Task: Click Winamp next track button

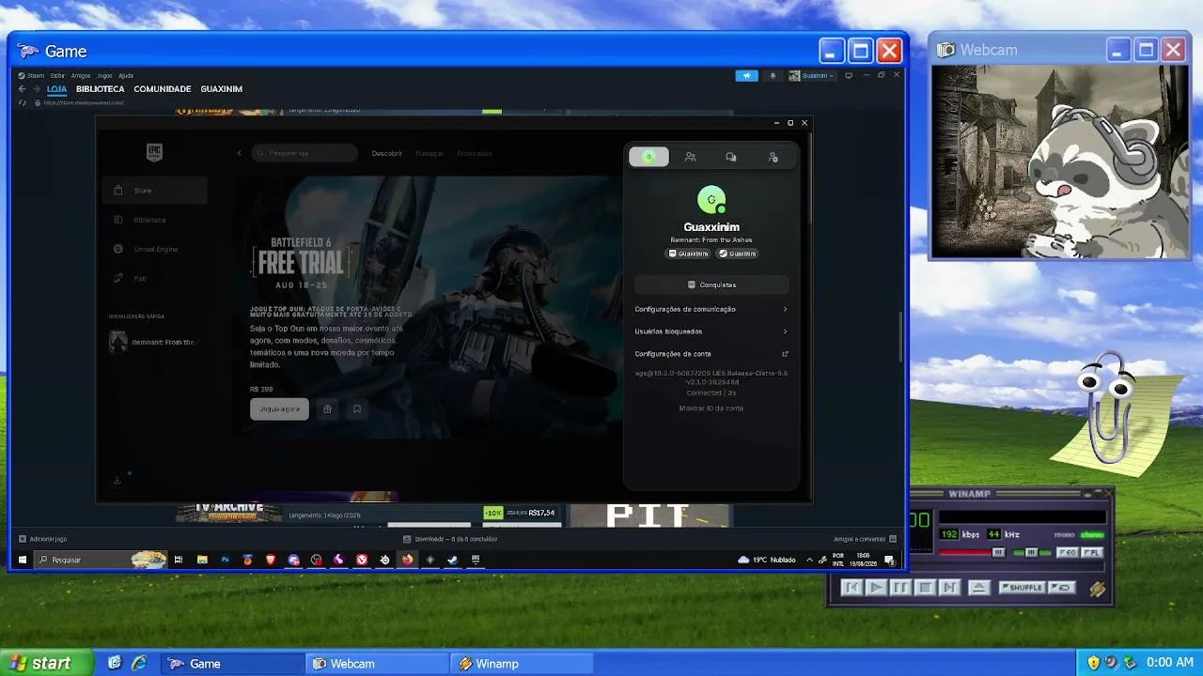Action: pos(949,588)
